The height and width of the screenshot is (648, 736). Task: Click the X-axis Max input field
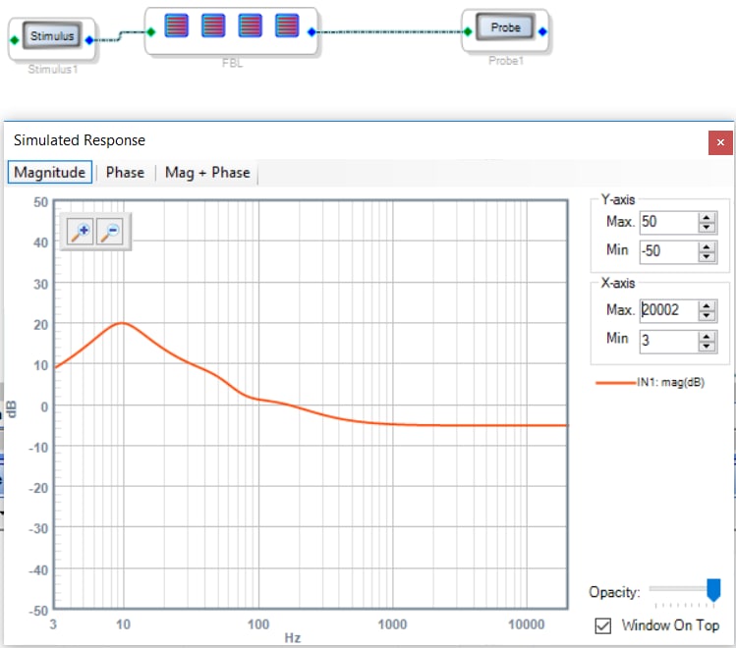click(x=668, y=310)
